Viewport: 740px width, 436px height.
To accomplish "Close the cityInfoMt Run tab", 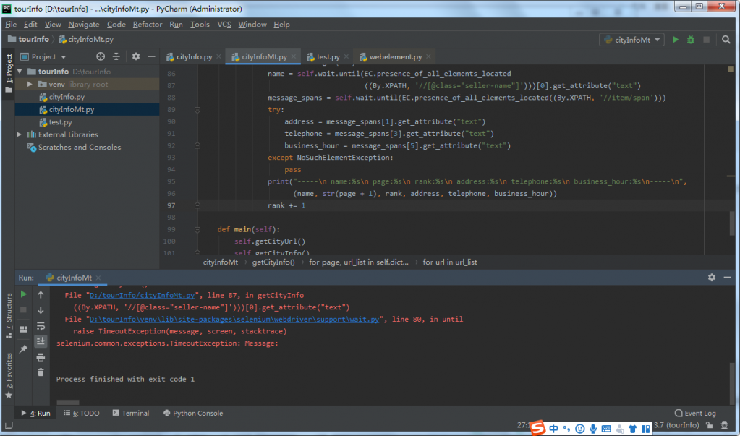I will pyautogui.click(x=98, y=278).
